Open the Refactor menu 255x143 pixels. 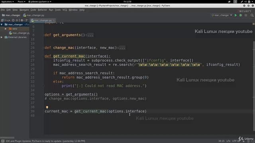pos(42,10)
